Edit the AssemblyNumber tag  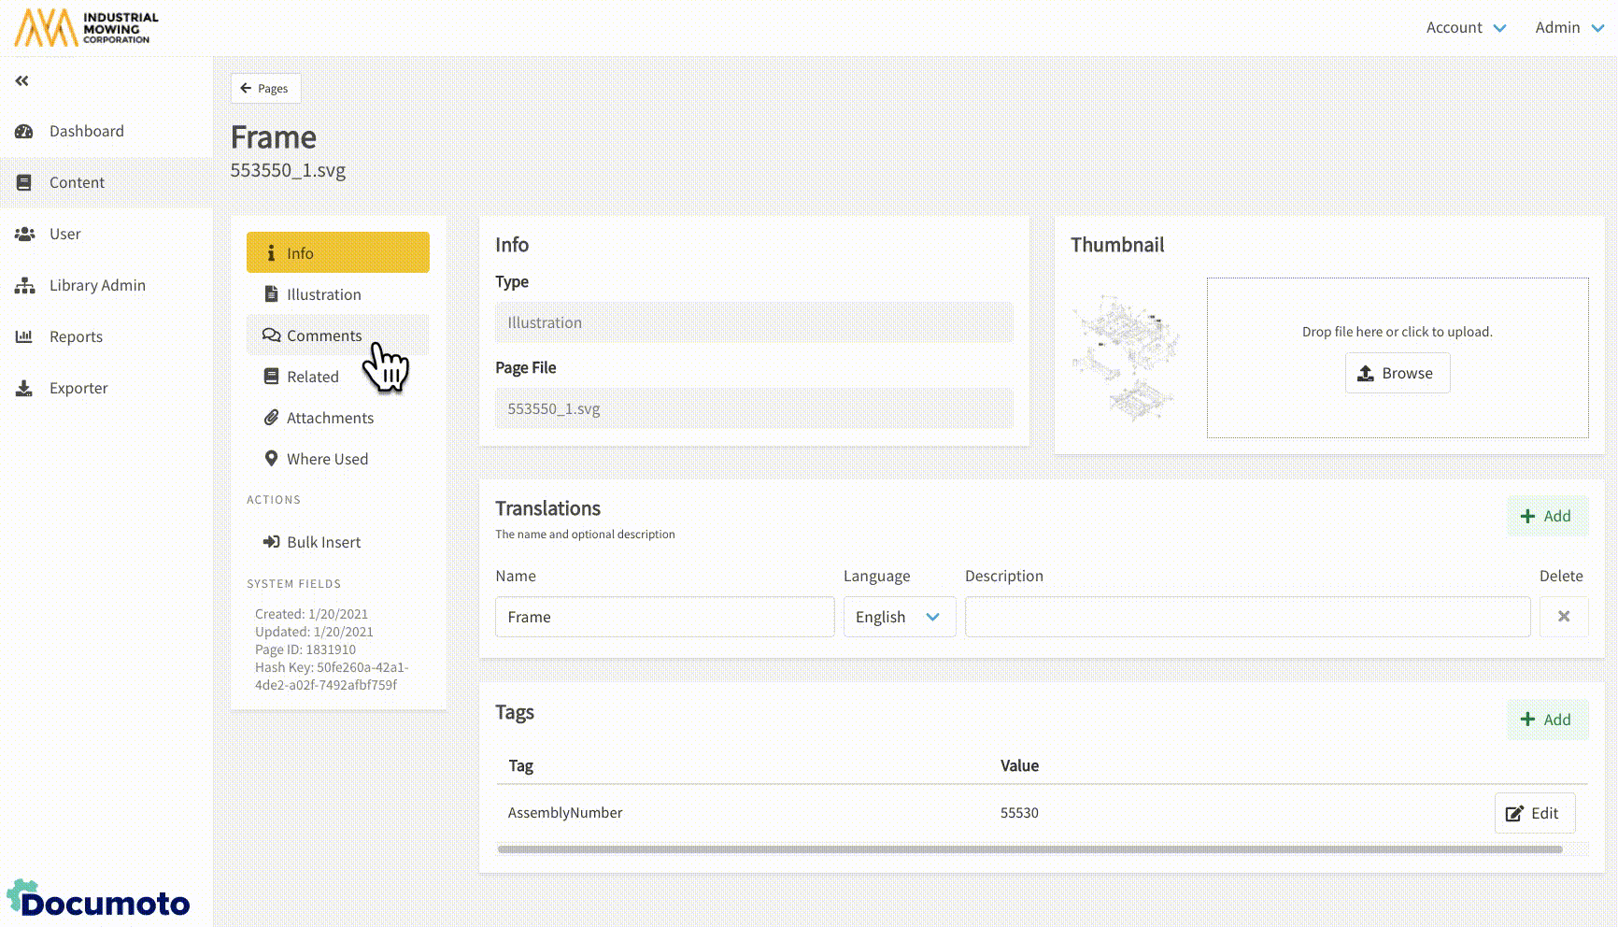pos(1534,813)
